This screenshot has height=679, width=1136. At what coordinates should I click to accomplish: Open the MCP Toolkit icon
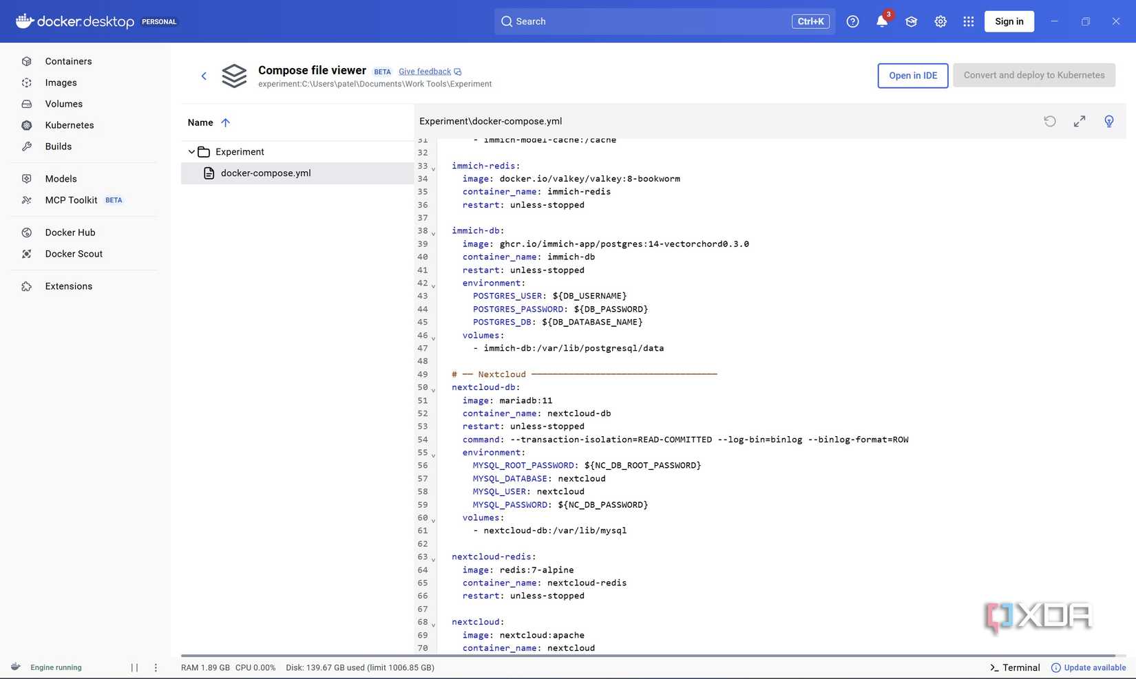pos(27,200)
